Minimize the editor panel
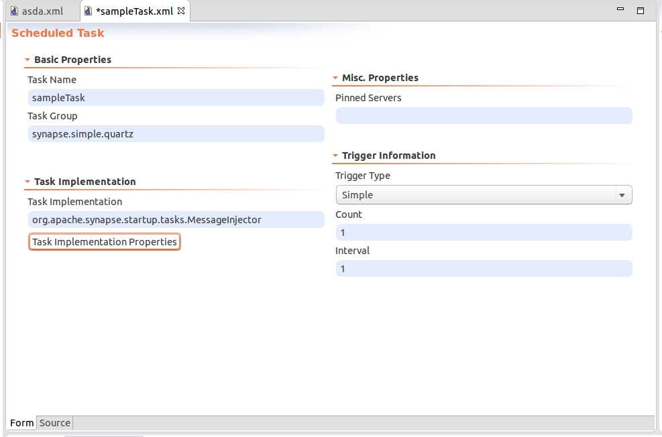 (622, 10)
